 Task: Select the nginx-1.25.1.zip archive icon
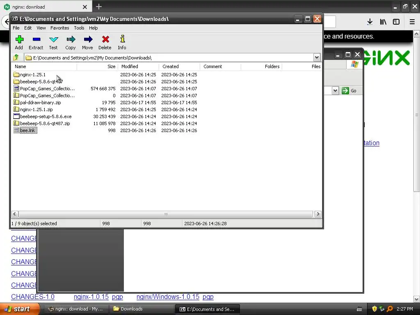point(16,109)
